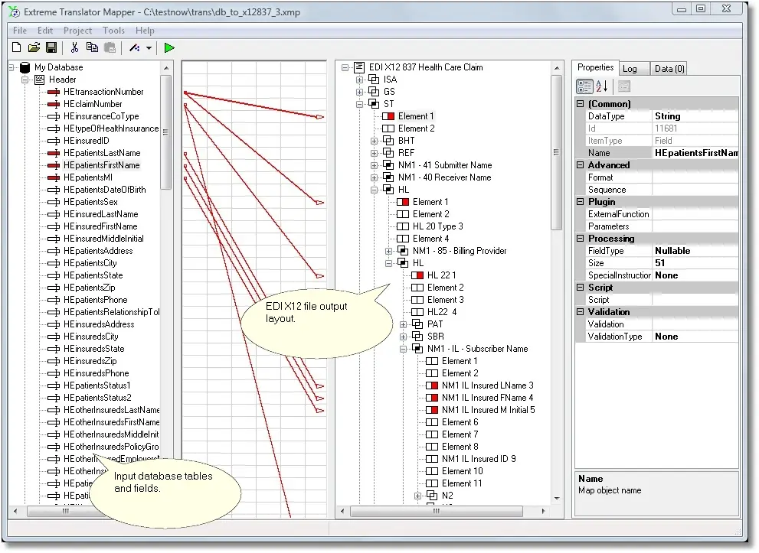Change the FieldType Nullable value
The image size is (759, 553).
click(695, 251)
